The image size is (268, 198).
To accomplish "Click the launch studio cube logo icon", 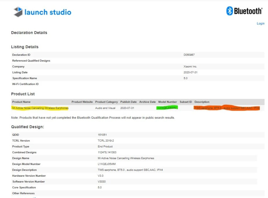I will [18, 12].
